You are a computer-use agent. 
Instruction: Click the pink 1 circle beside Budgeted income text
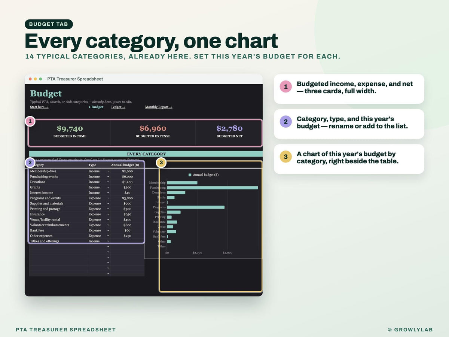pyautogui.click(x=286, y=87)
